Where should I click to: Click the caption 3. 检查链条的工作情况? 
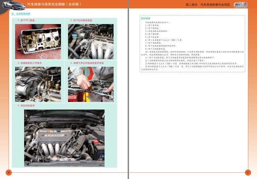[29, 63]
